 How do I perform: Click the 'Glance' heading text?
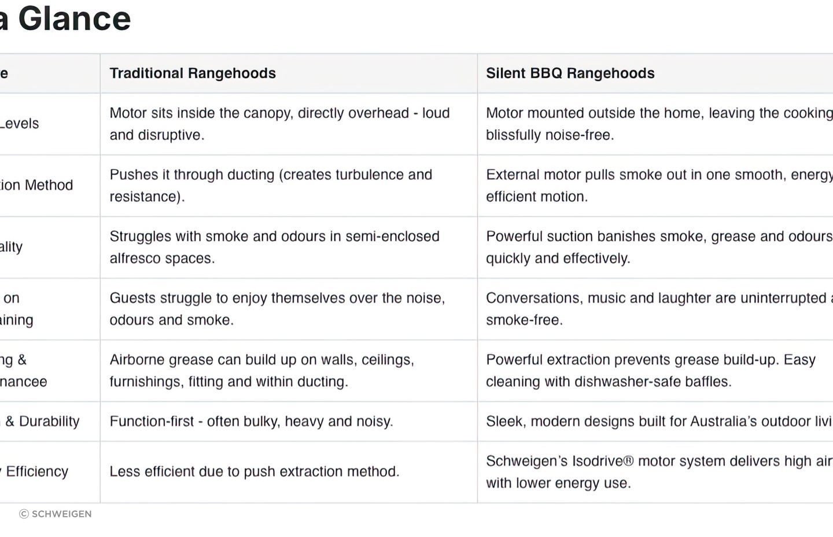[74, 19]
